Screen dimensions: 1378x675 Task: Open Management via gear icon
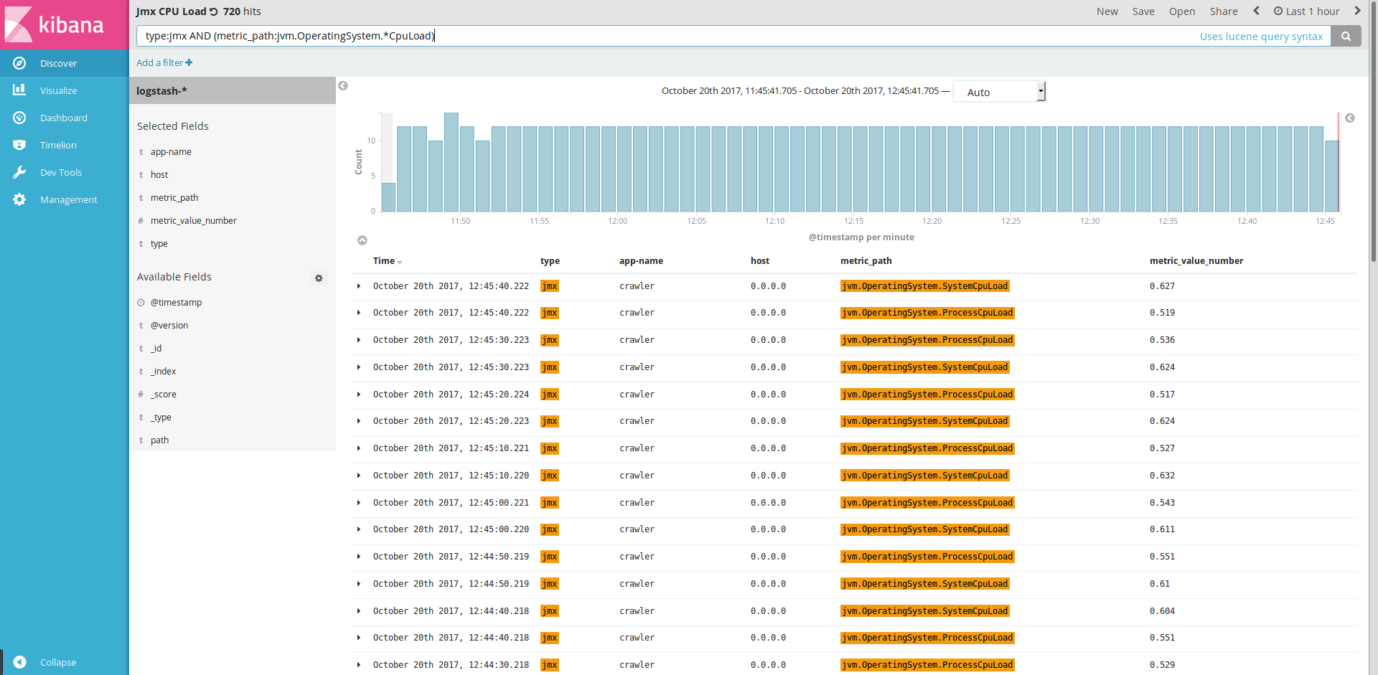point(19,199)
